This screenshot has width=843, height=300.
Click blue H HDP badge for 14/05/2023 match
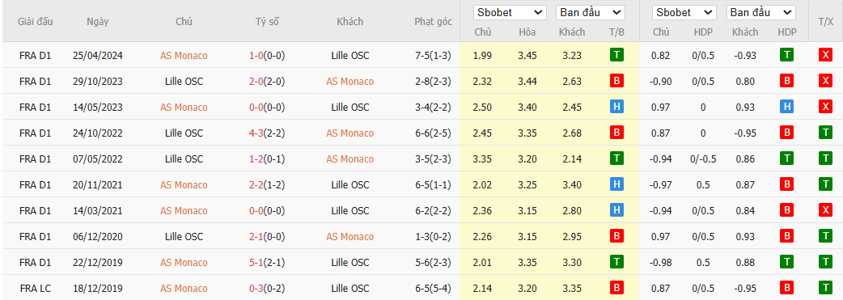pos(787,107)
